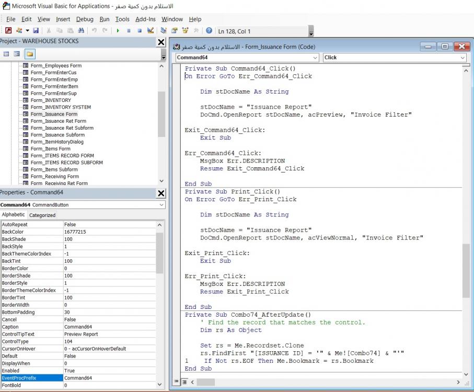Click the ControlTipText value Preview Report
Image resolution: width=474 pixels, height=392 pixels.
(x=81, y=334)
